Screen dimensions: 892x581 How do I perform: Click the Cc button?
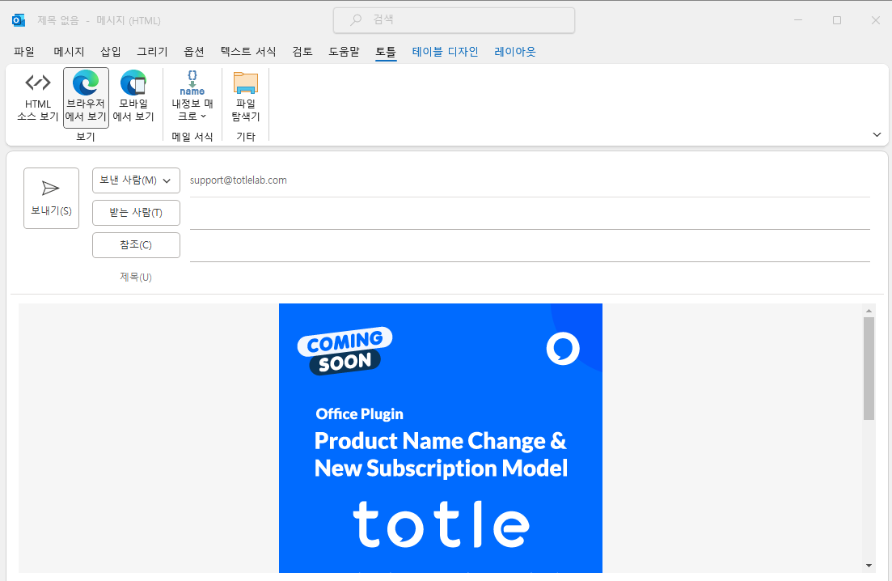tap(136, 245)
